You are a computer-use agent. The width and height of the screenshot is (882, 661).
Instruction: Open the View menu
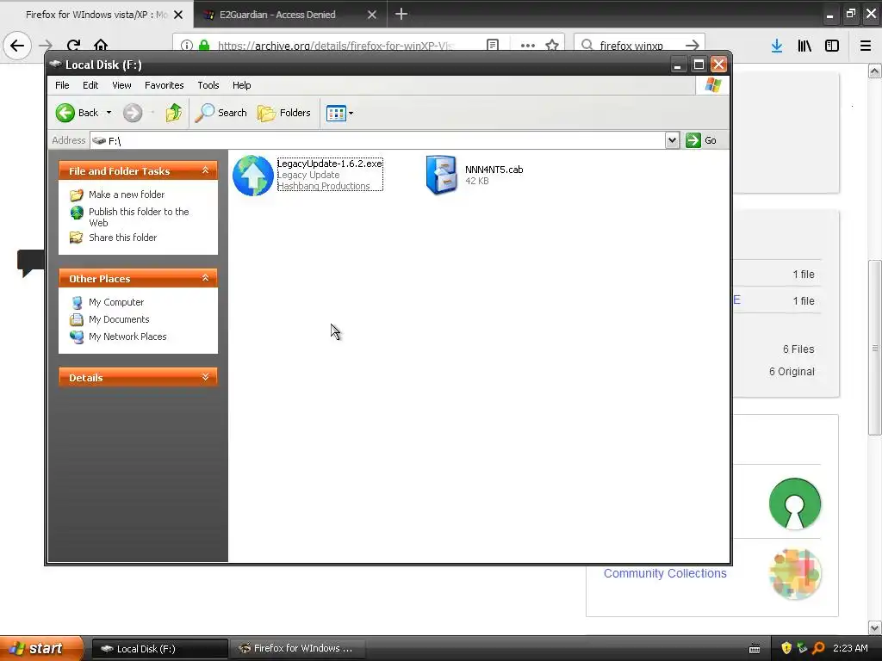(x=121, y=85)
